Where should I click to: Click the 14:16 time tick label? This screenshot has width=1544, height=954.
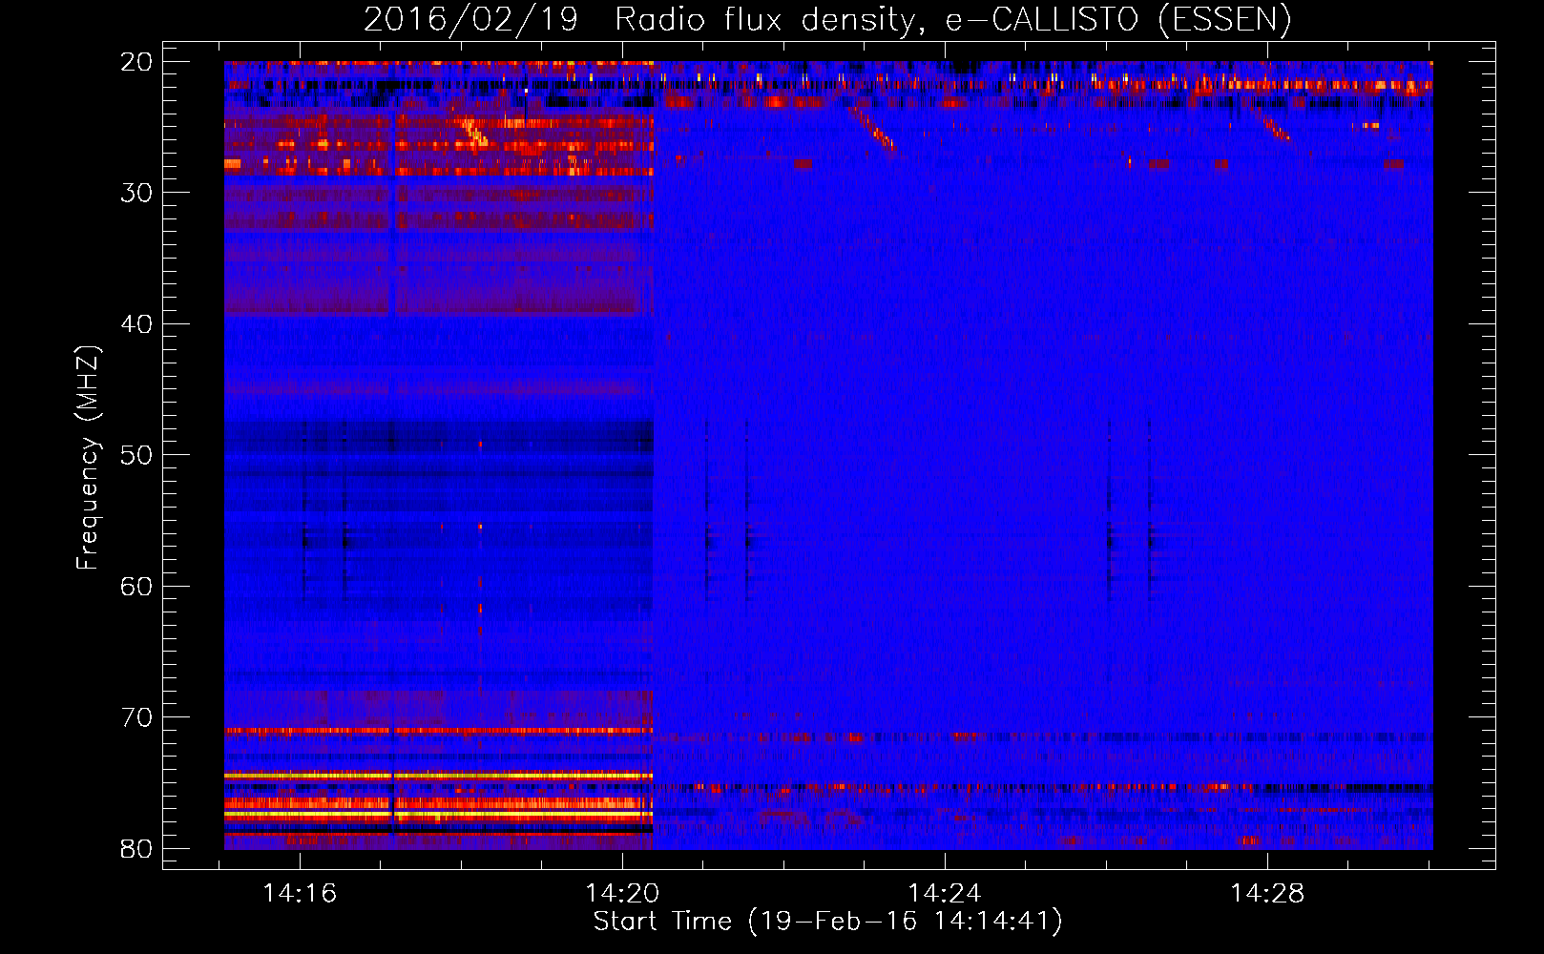tap(300, 894)
